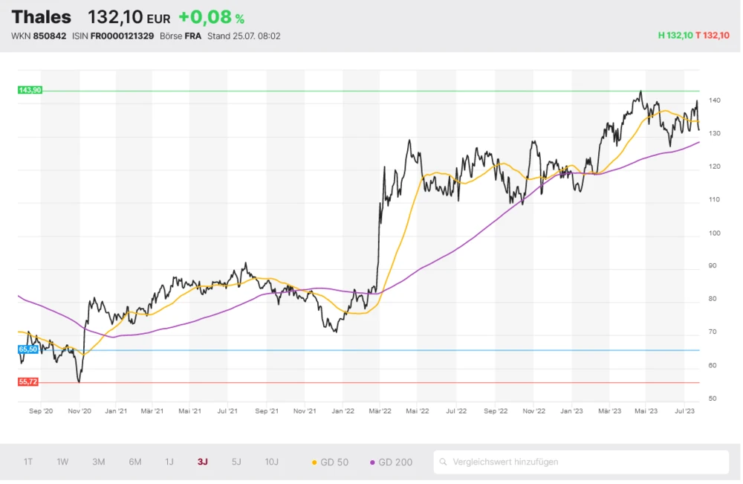Focus the 'Vergleichswert hinzufügen' input field

point(580,462)
